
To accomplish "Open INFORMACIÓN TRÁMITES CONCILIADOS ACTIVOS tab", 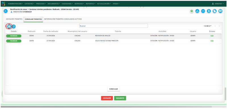I will [63, 19].
